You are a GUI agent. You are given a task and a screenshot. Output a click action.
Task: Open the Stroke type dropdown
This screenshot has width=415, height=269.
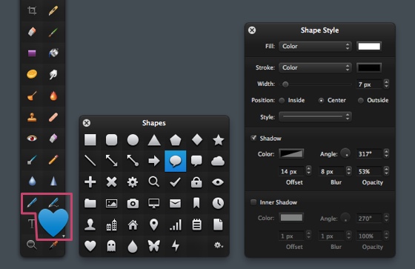(x=315, y=67)
